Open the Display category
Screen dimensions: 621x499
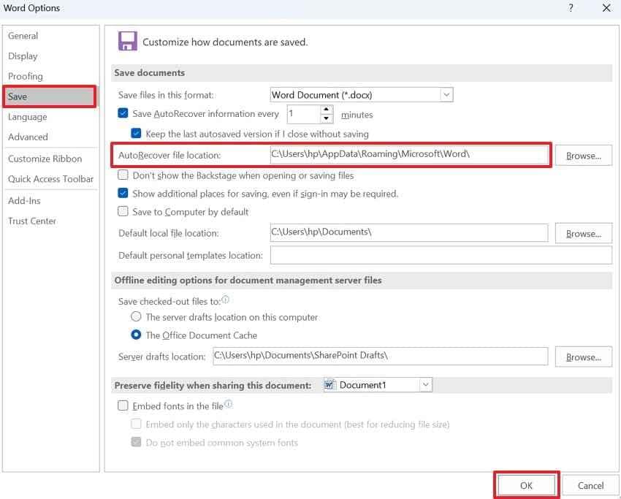point(23,56)
